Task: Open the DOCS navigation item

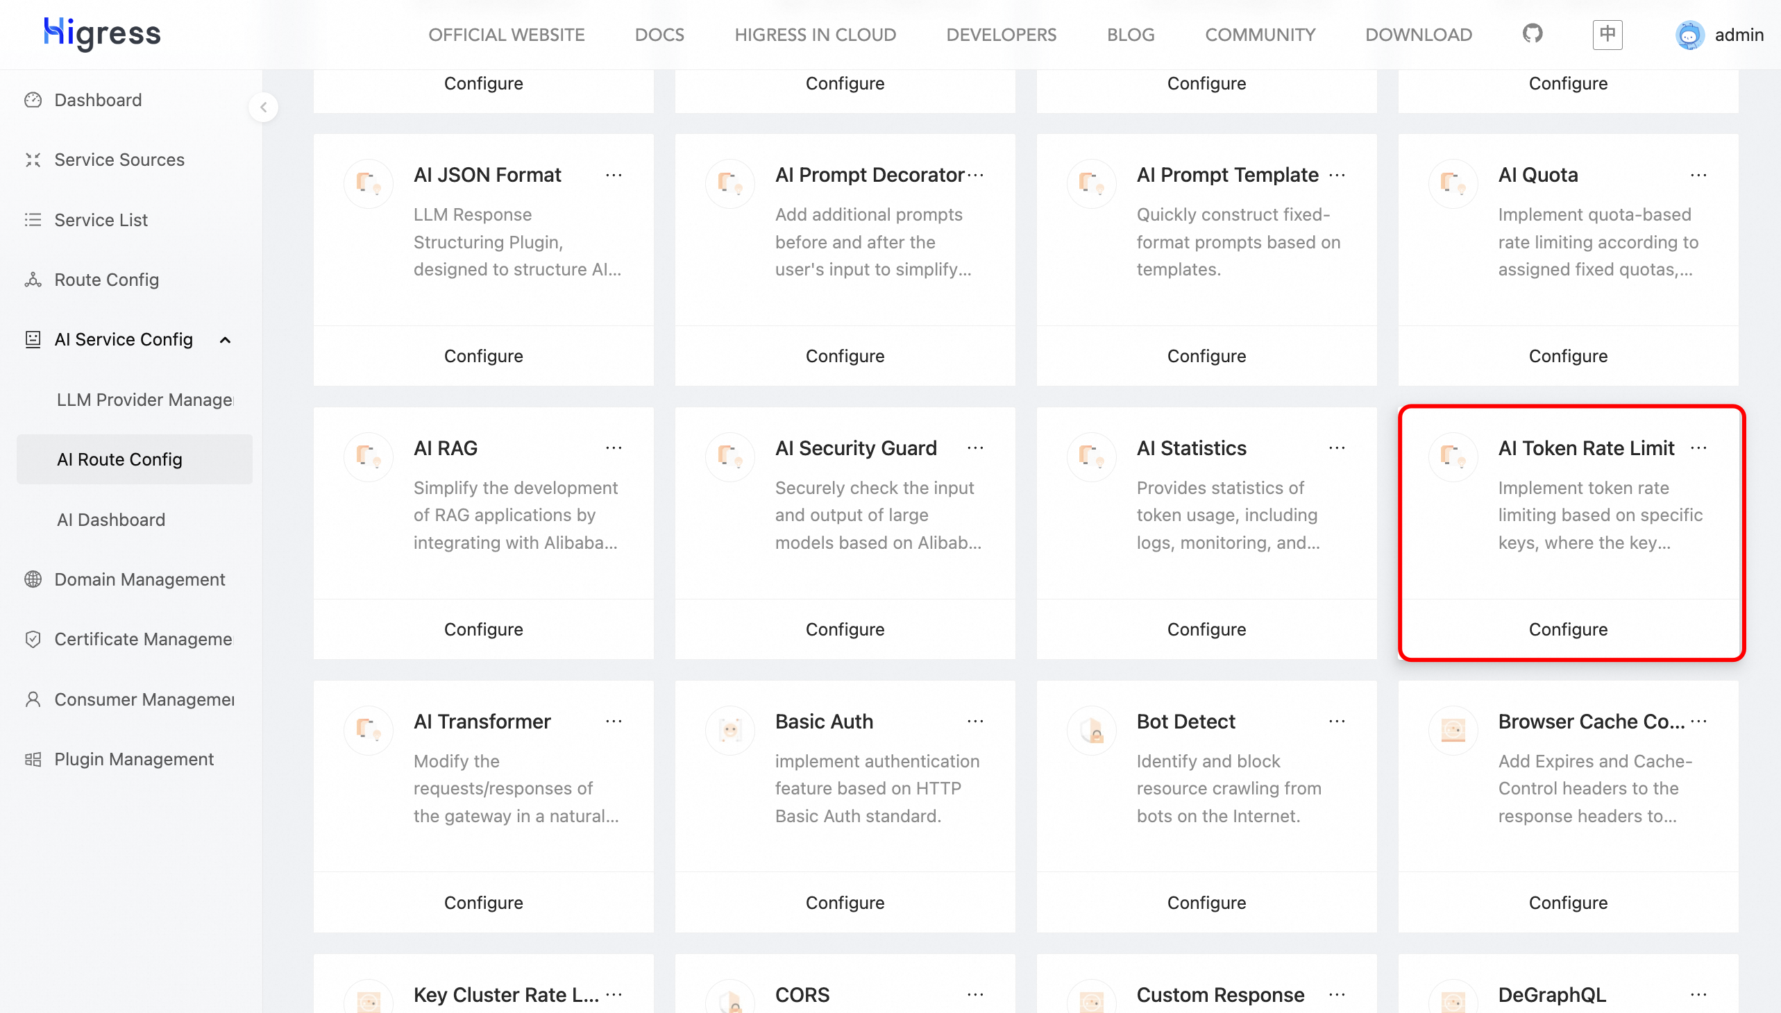Action: [659, 35]
